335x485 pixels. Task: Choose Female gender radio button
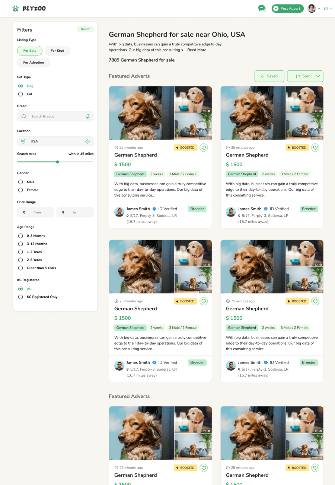pos(20,190)
